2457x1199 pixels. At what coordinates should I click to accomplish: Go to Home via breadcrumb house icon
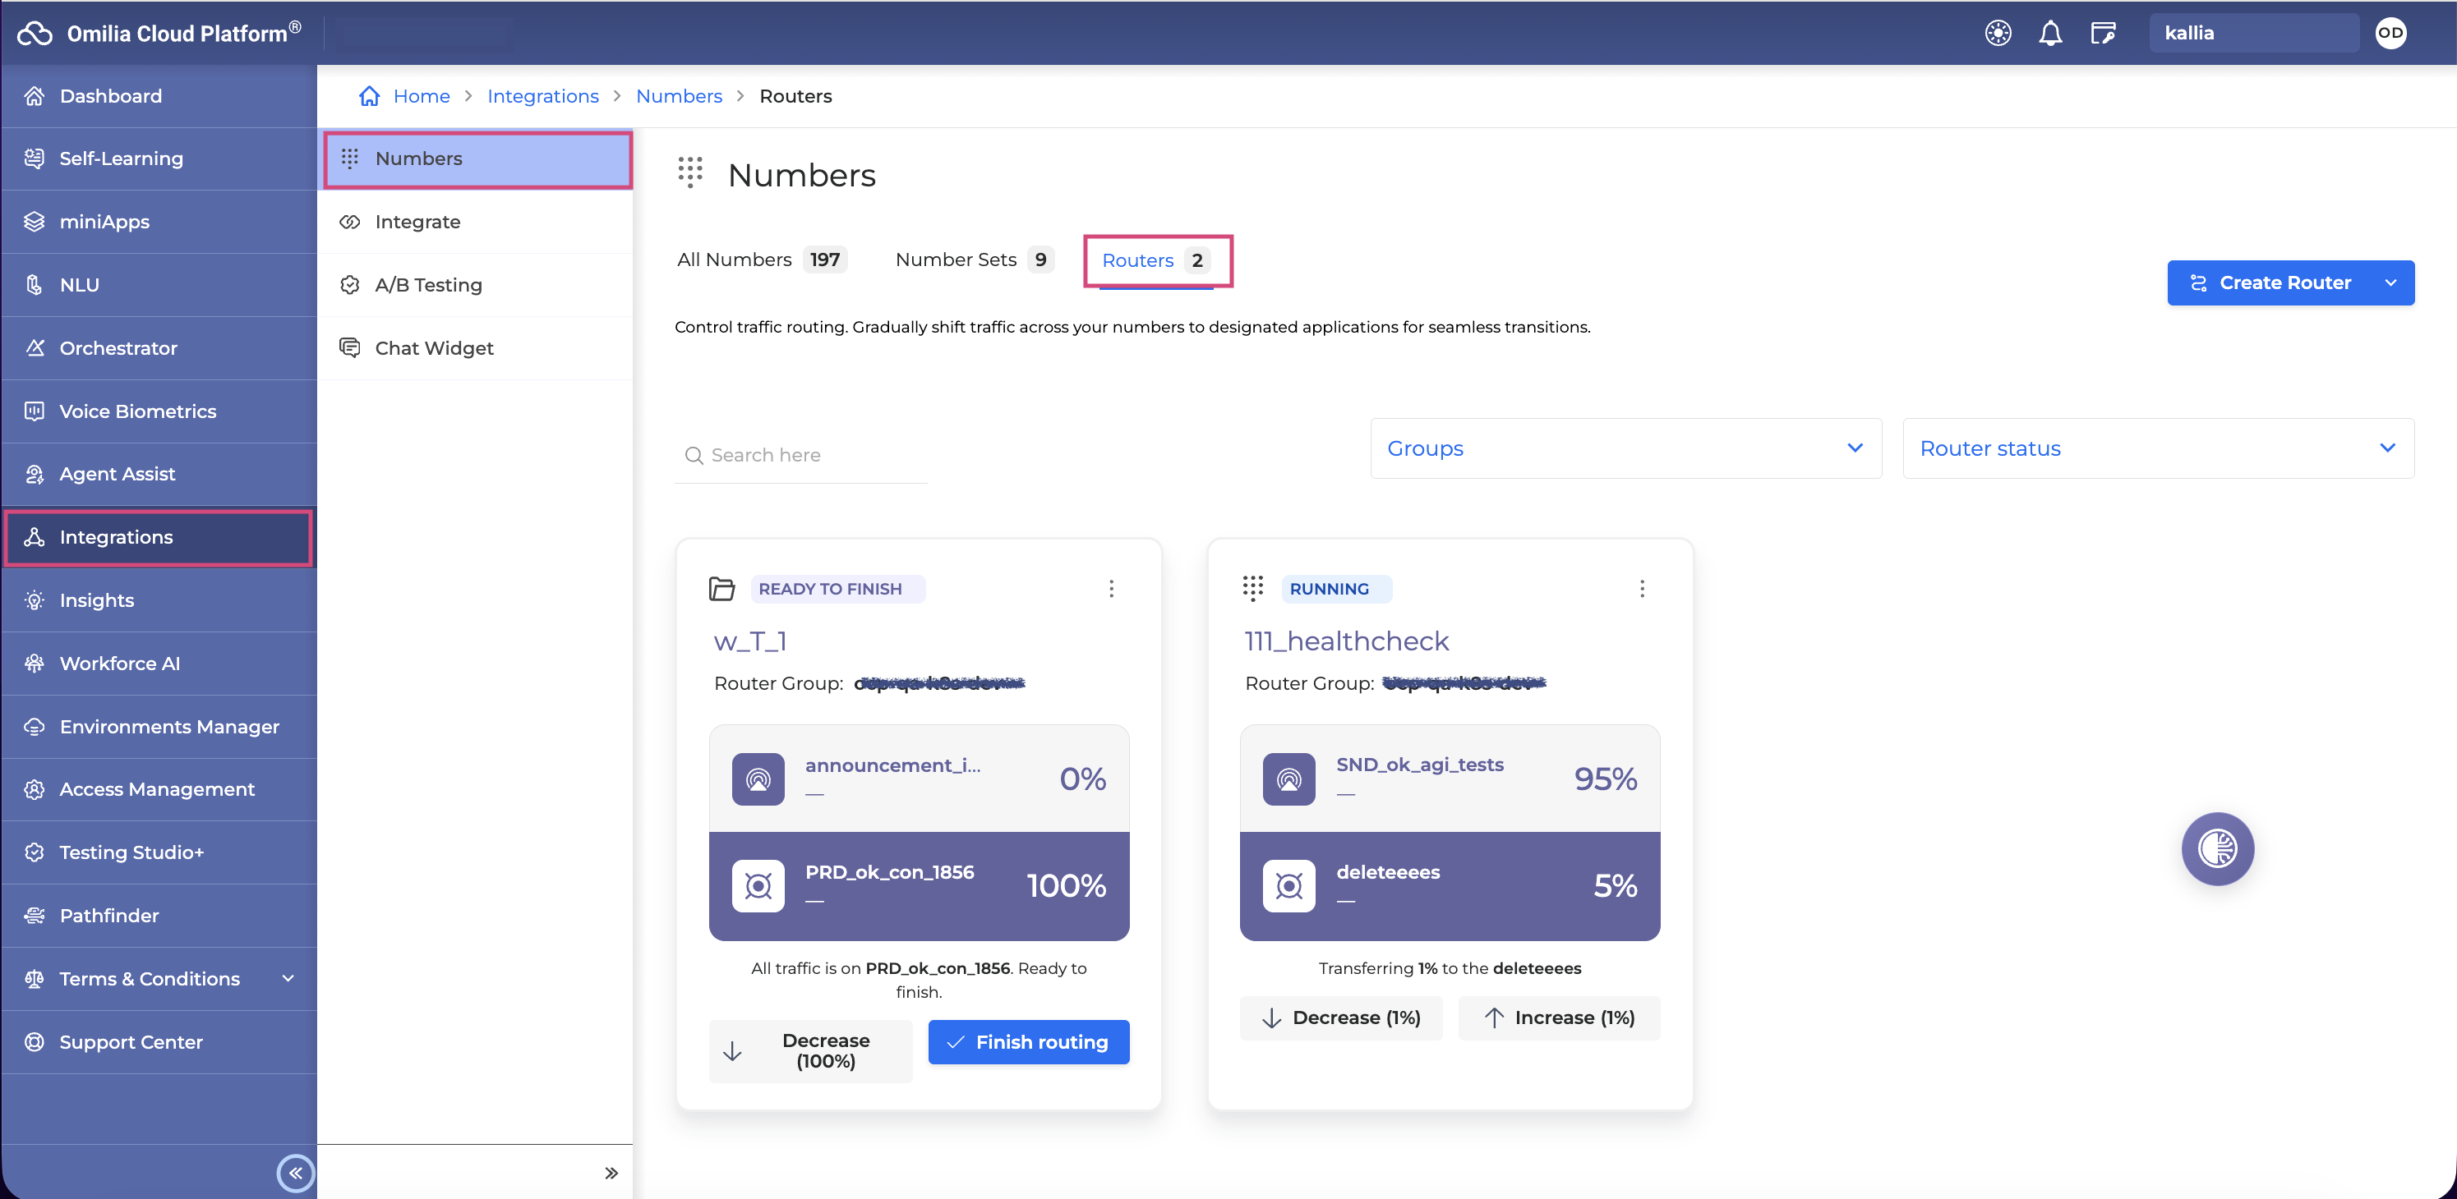pos(369,96)
